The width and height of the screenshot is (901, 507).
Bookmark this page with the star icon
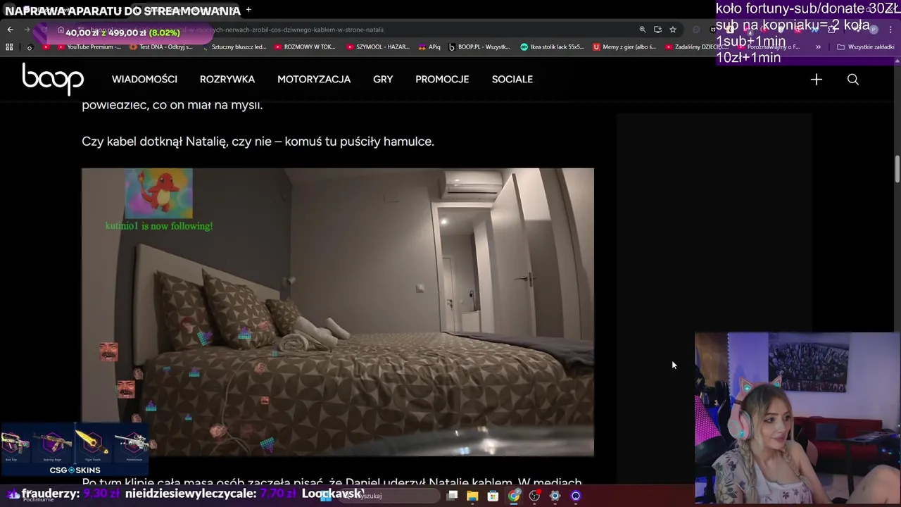click(x=673, y=30)
